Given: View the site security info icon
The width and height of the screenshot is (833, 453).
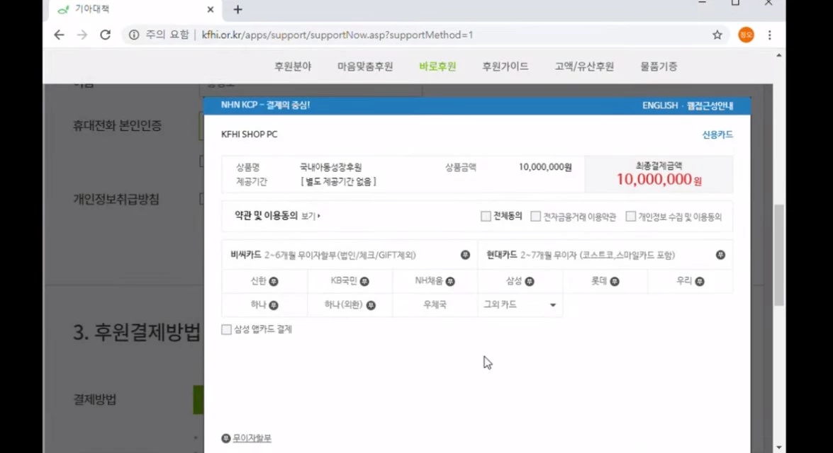Looking at the screenshot, I should point(134,35).
